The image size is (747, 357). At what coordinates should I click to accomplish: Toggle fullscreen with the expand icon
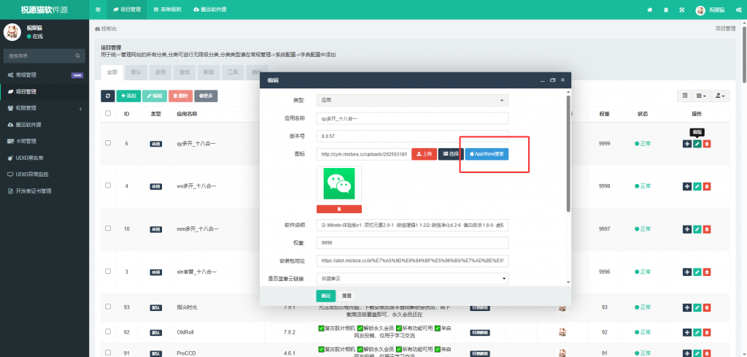tap(682, 9)
